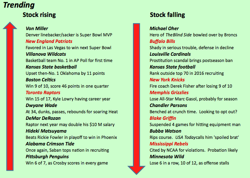The height and width of the screenshot is (178, 250).
Task: Open the Toronto Raptors entry
Action: click(x=43, y=92)
